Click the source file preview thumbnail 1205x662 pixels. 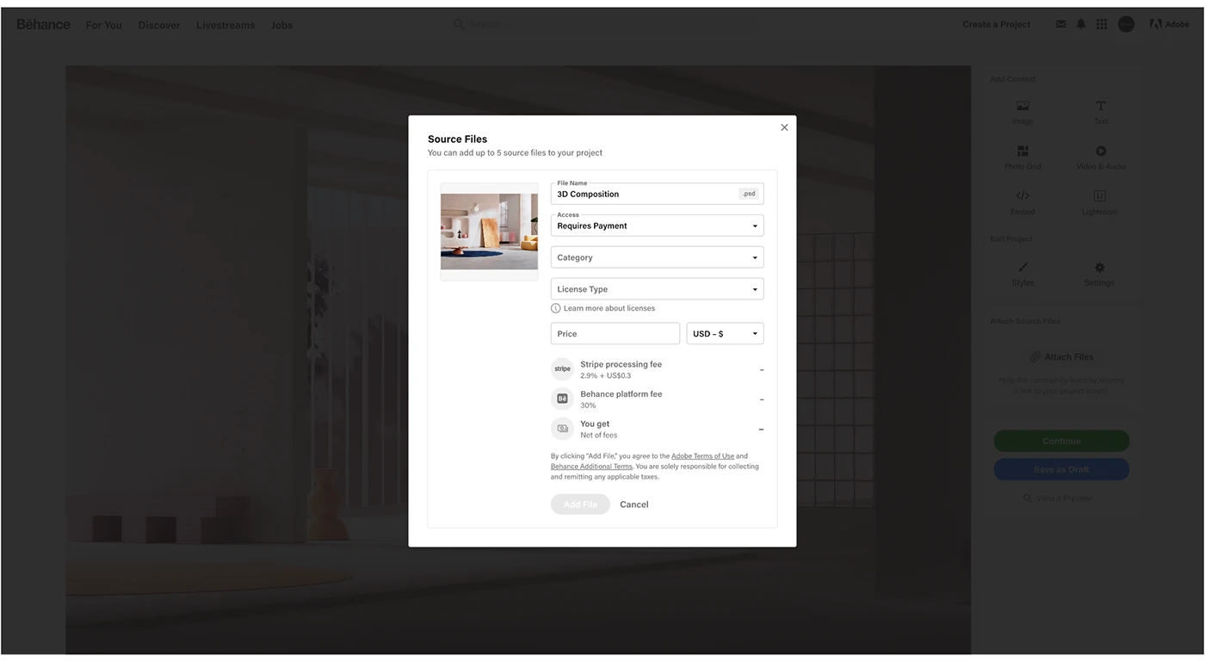pyautogui.click(x=489, y=231)
